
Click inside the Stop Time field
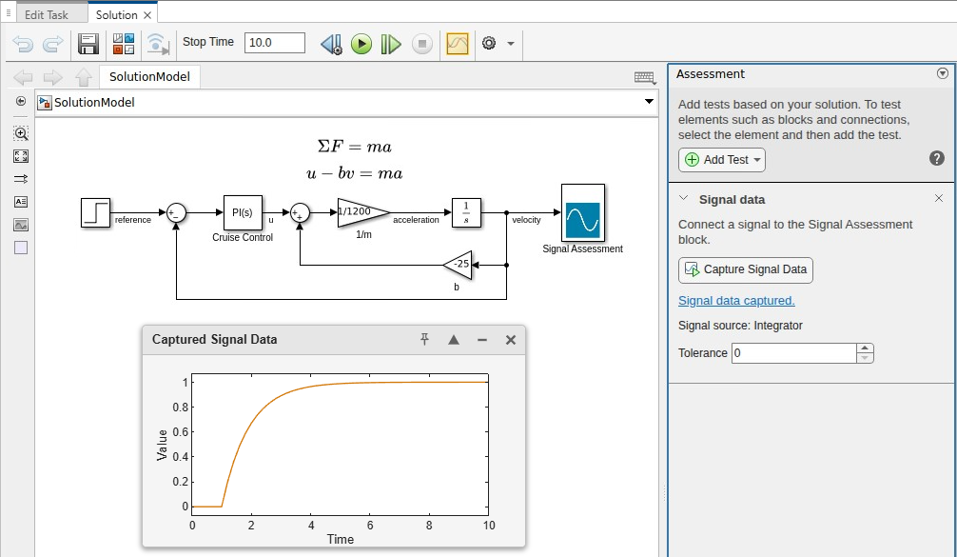click(x=275, y=42)
